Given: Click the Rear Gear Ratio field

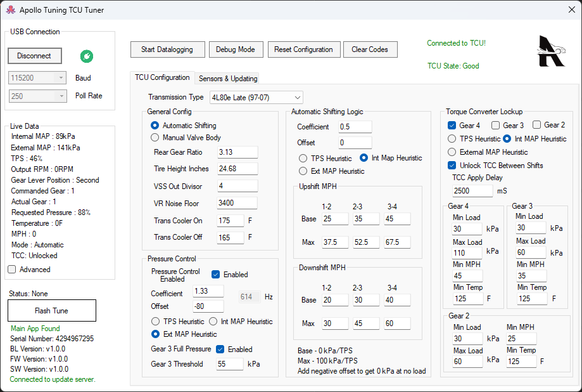Looking at the screenshot, I should [237, 152].
